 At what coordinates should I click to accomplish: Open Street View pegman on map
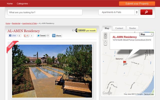click(x=105, y=35)
